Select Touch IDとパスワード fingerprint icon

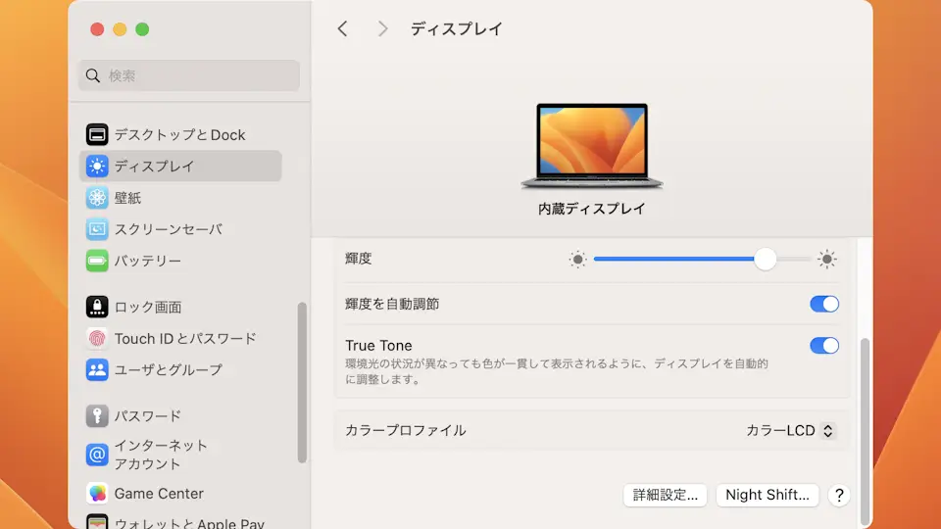click(97, 339)
